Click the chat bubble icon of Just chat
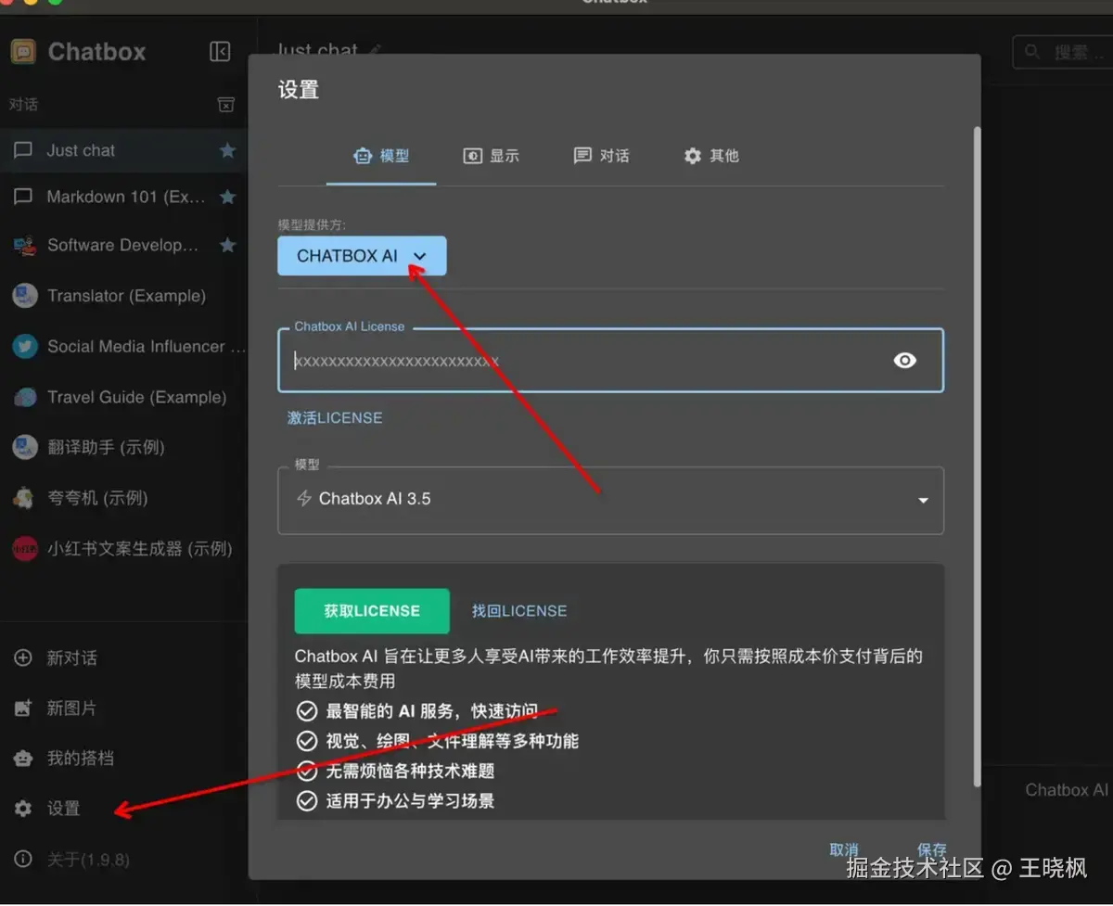 point(23,150)
